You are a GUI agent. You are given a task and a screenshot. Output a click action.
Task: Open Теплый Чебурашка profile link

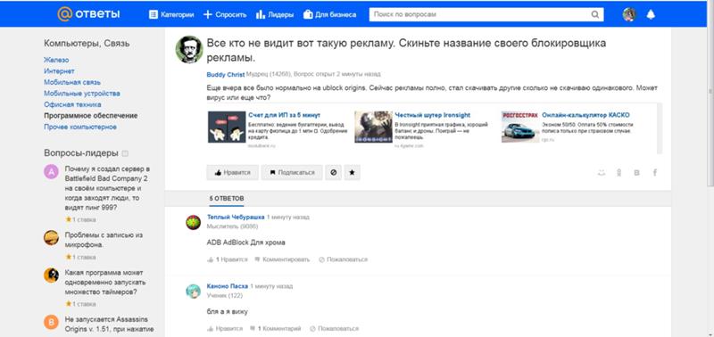pyautogui.click(x=236, y=217)
